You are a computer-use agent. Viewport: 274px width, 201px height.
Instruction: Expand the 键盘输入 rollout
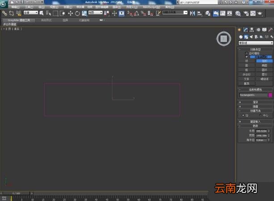[x=255, y=121]
